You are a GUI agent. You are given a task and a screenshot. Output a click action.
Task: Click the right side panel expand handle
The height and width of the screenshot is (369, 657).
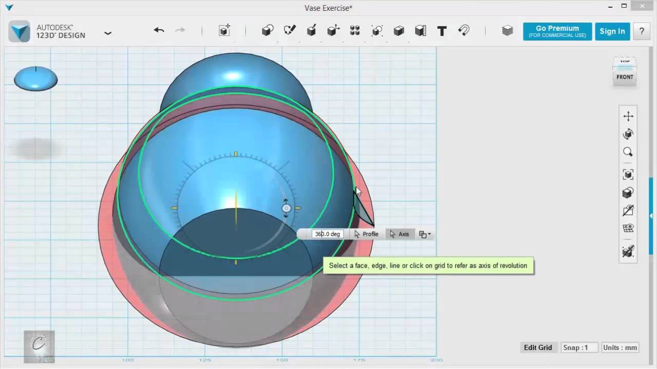tap(652, 216)
